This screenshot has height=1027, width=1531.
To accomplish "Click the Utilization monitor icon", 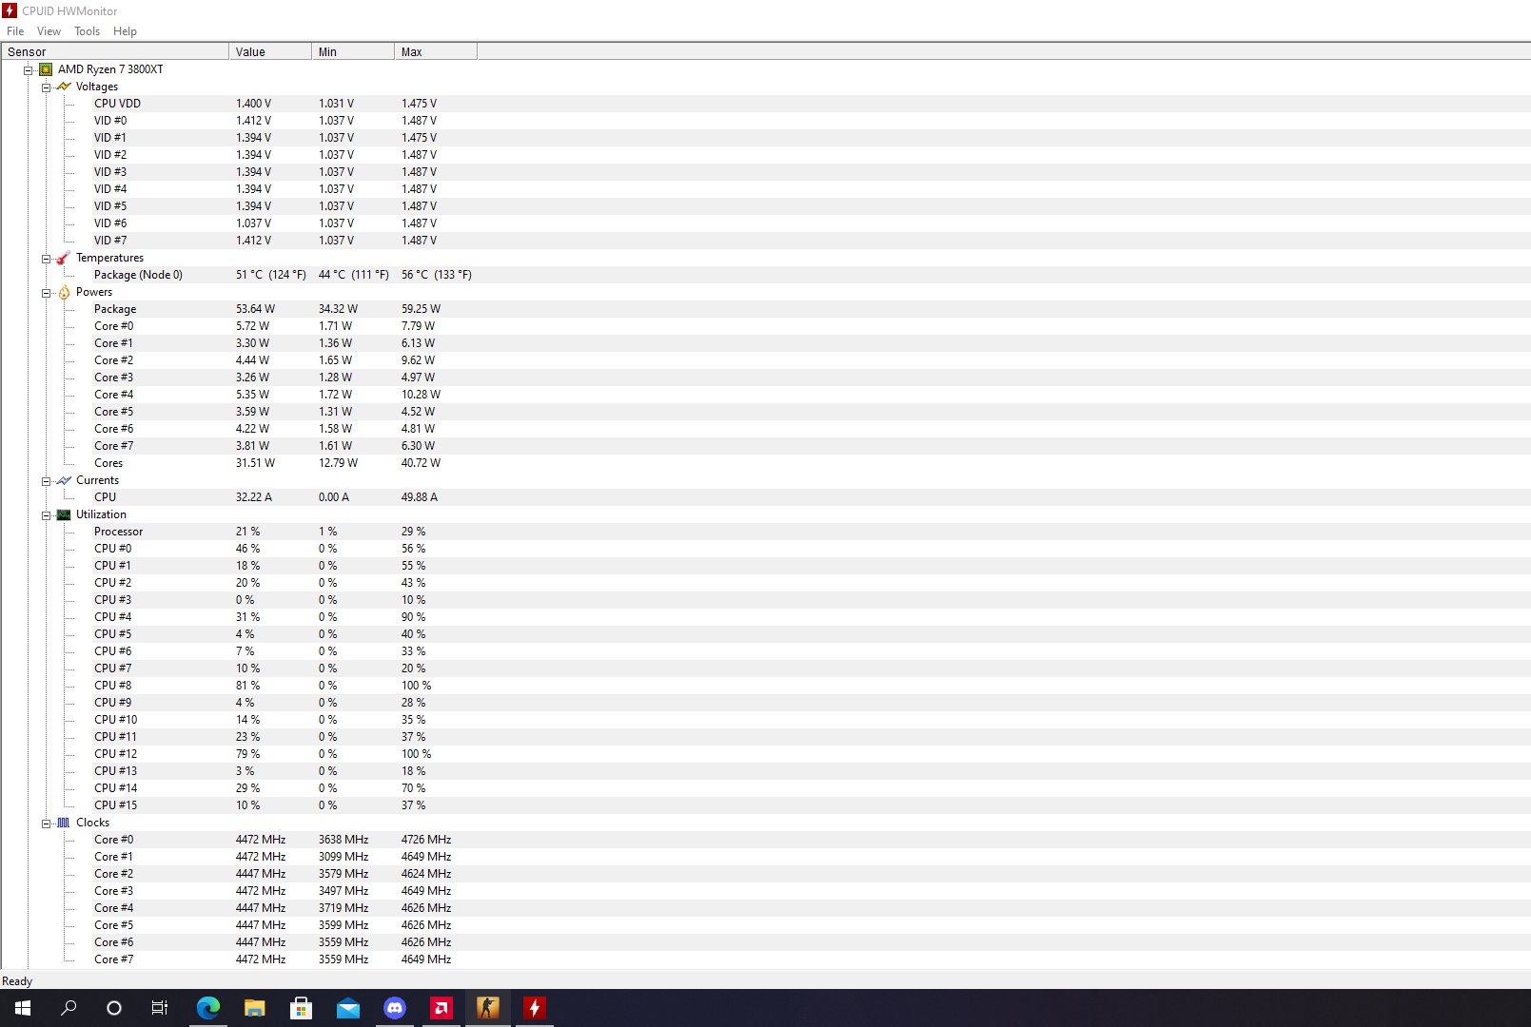I will 64,514.
